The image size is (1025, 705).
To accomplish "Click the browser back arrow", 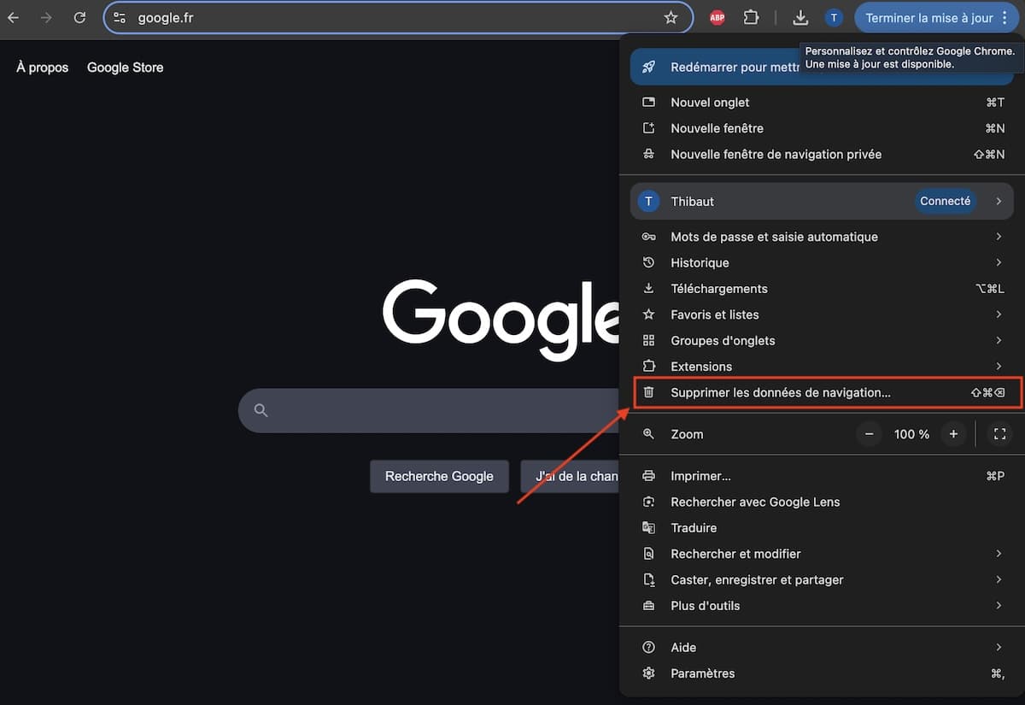I will [14, 17].
